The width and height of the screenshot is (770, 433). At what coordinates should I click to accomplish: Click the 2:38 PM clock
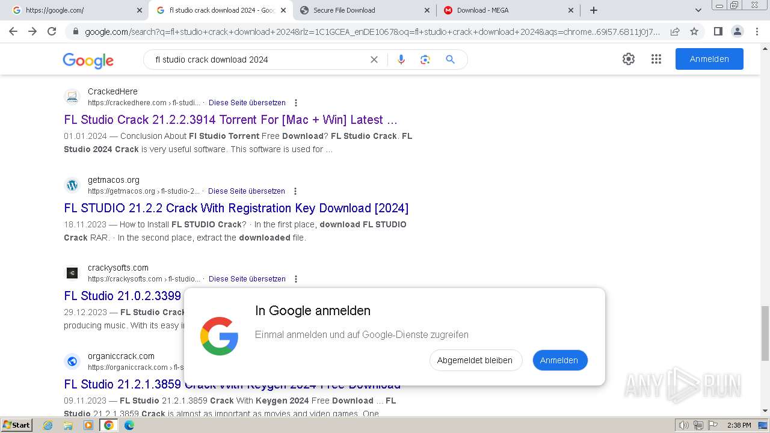pyautogui.click(x=739, y=425)
